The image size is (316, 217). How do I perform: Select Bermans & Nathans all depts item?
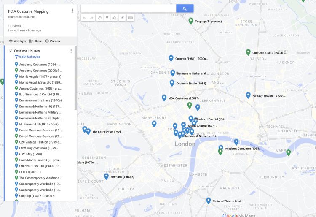point(38,118)
